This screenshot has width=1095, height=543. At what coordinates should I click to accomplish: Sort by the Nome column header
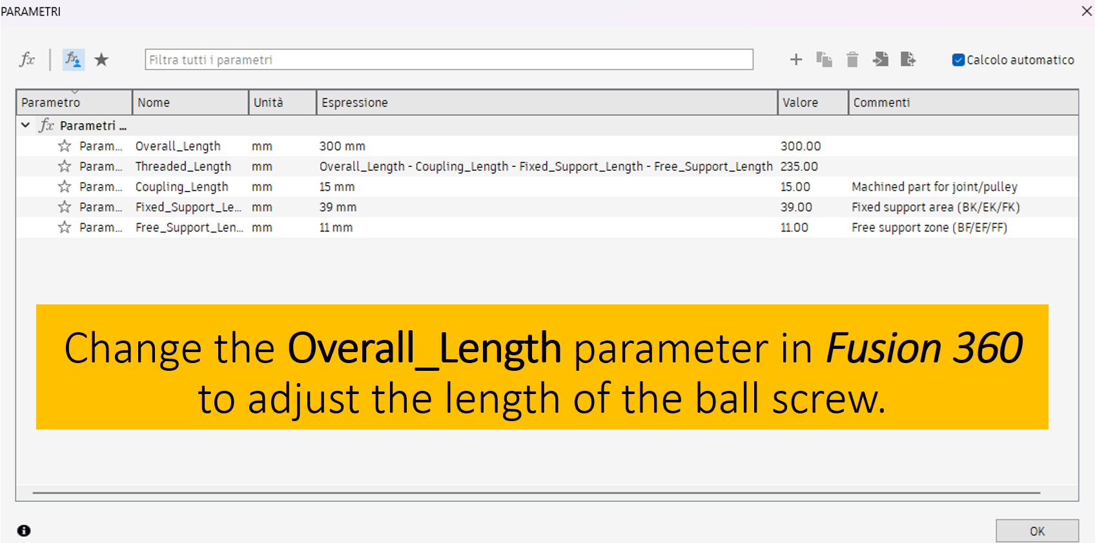[190, 103]
